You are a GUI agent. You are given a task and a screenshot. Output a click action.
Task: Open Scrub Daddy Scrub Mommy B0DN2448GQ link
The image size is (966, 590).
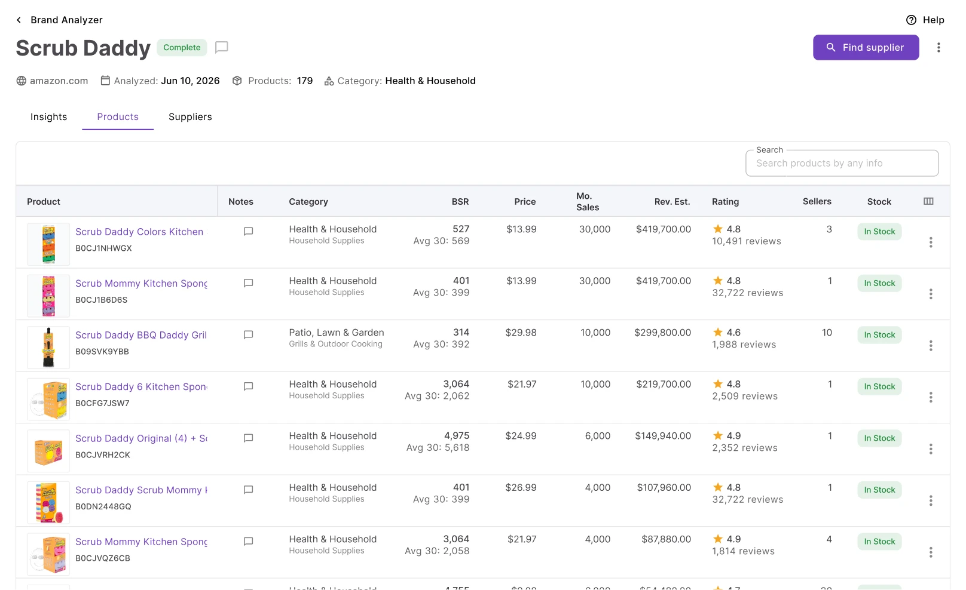141,490
